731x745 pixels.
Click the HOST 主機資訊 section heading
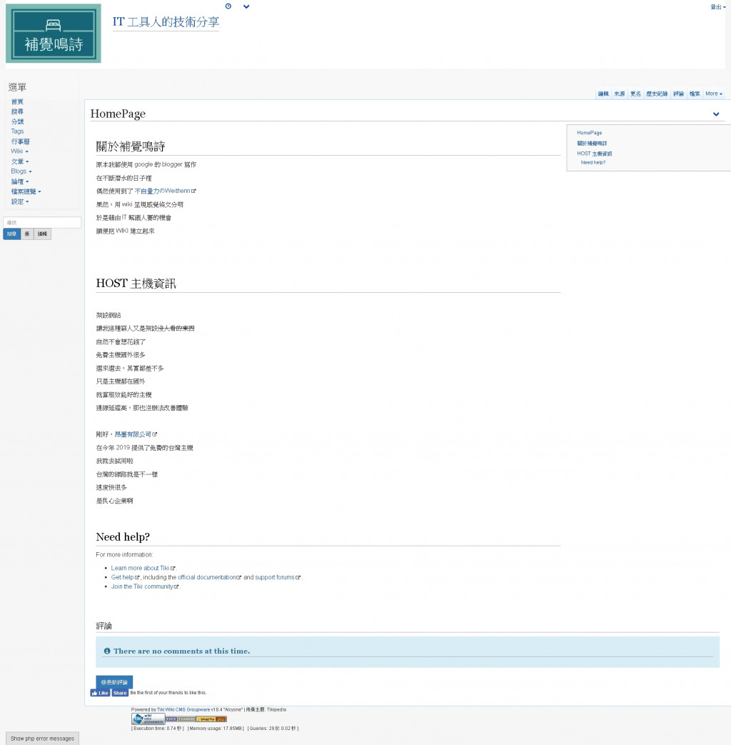(x=136, y=284)
